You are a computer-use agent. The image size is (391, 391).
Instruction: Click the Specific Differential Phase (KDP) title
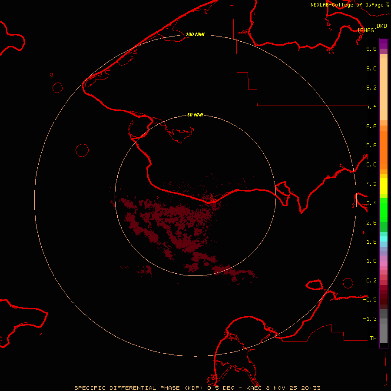140,388
